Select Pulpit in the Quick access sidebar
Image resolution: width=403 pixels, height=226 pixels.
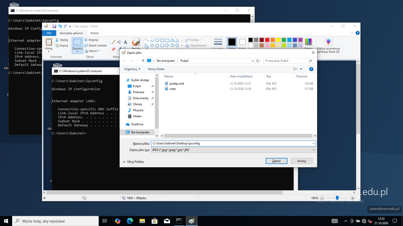[137, 86]
